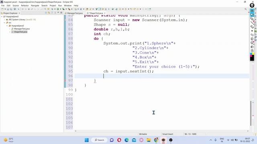
Task: Click the Debug bug toolbar icon
Action: coord(52,9)
